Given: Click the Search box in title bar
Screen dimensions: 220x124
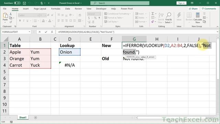Looking at the screenshot, I should [x=120, y=3].
